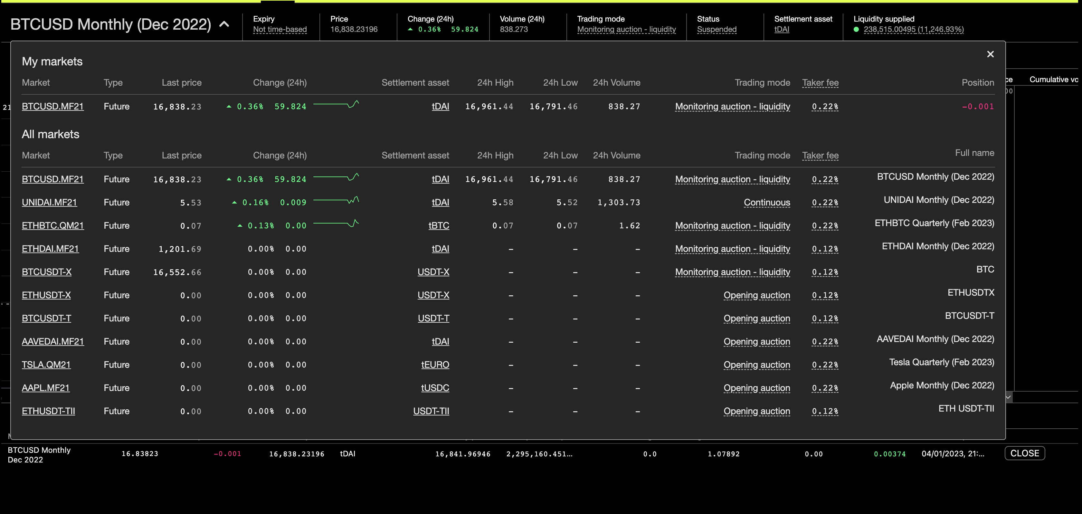Screen dimensions: 1082x514
Task: Click Monitoring auction - liquidity in top header
Action: point(626,29)
